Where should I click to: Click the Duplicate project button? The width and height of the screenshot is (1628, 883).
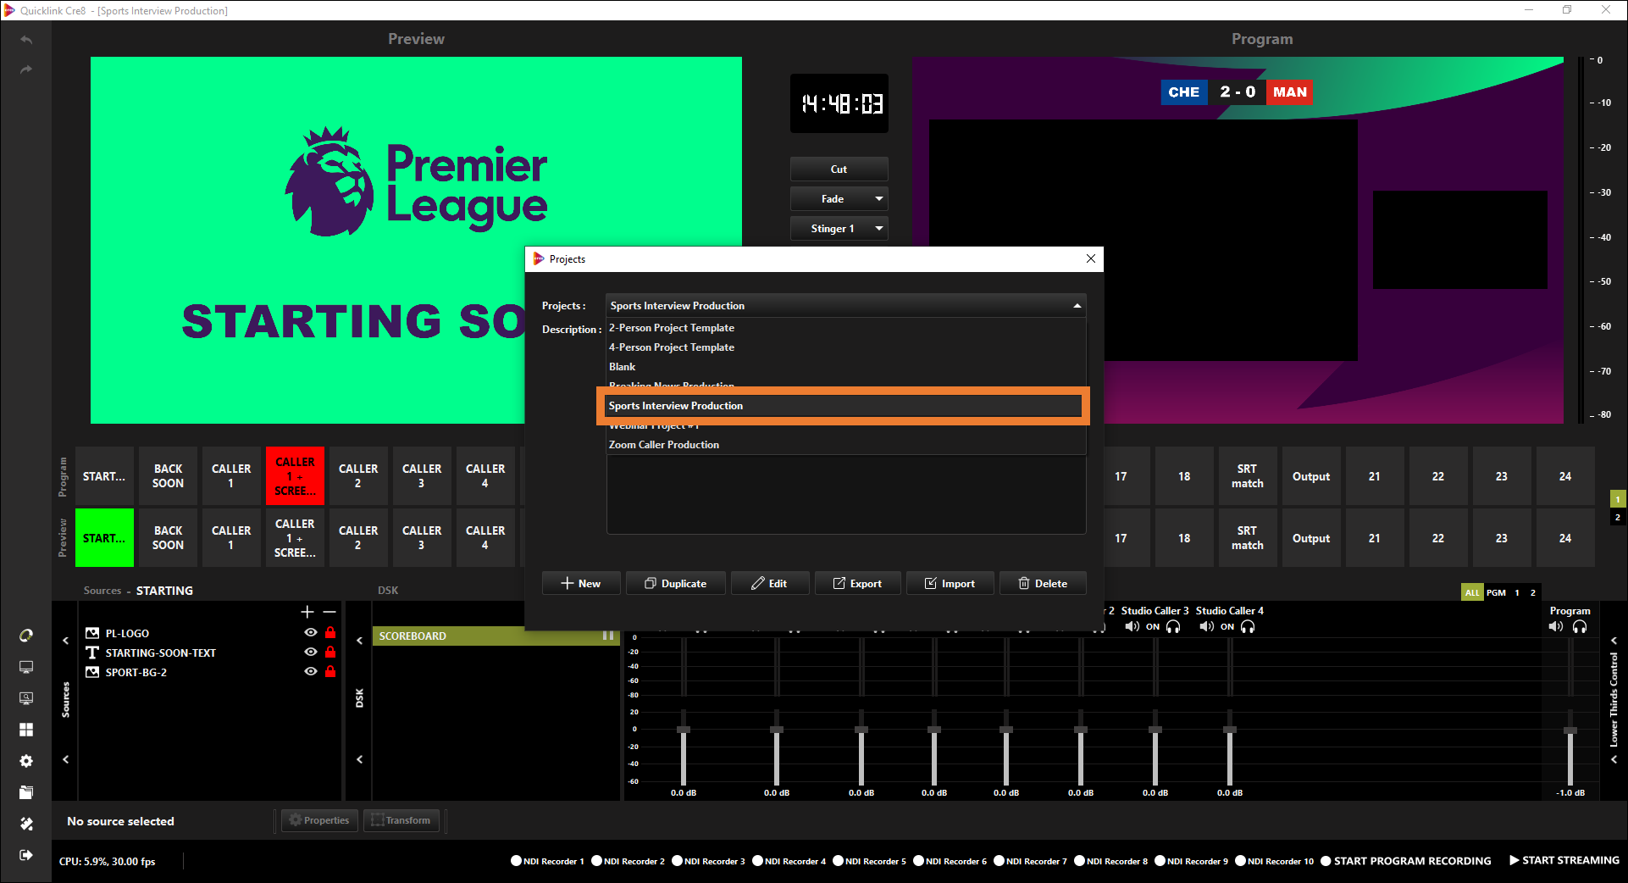(x=675, y=584)
